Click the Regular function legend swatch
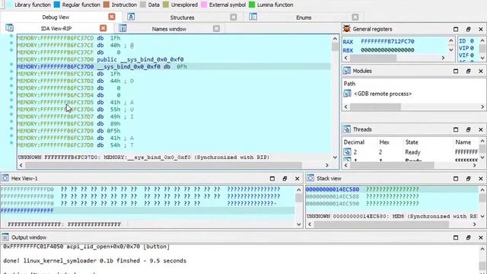487x274 pixels. 57,5
